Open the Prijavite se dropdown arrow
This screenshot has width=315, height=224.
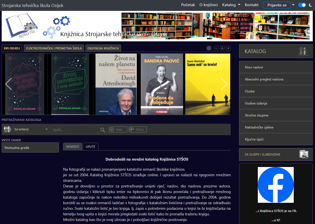(293, 5)
